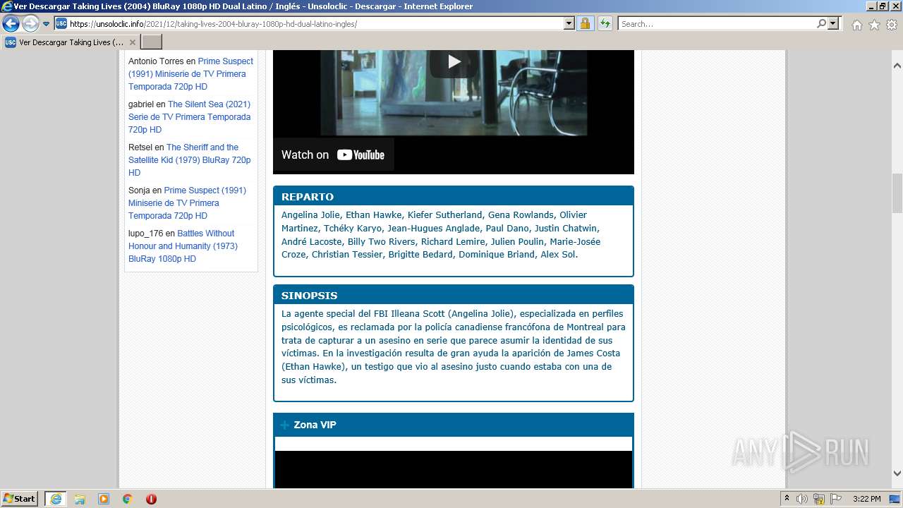Open Internet Explorer from the taskbar
This screenshot has width=903, height=508.
point(55,499)
